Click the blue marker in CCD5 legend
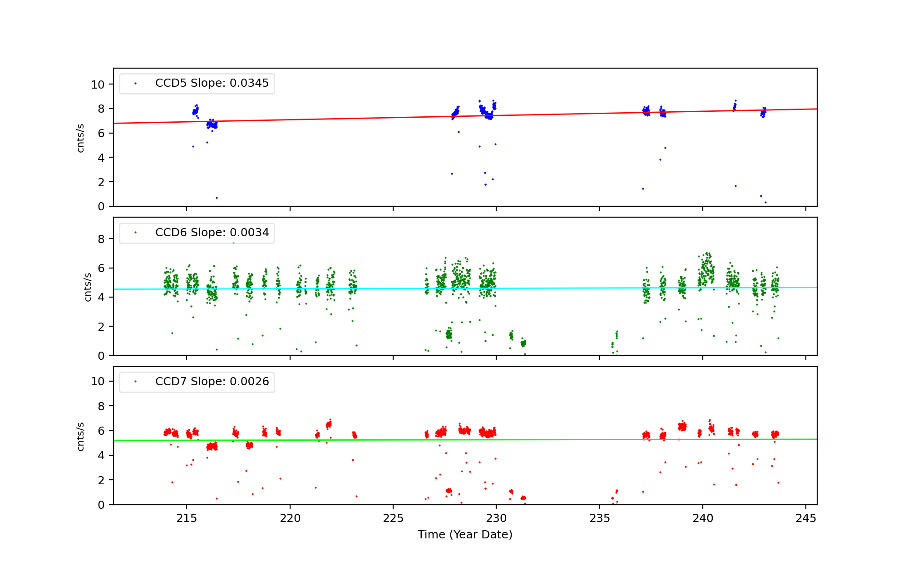This screenshot has height=567, width=908. [135, 84]
